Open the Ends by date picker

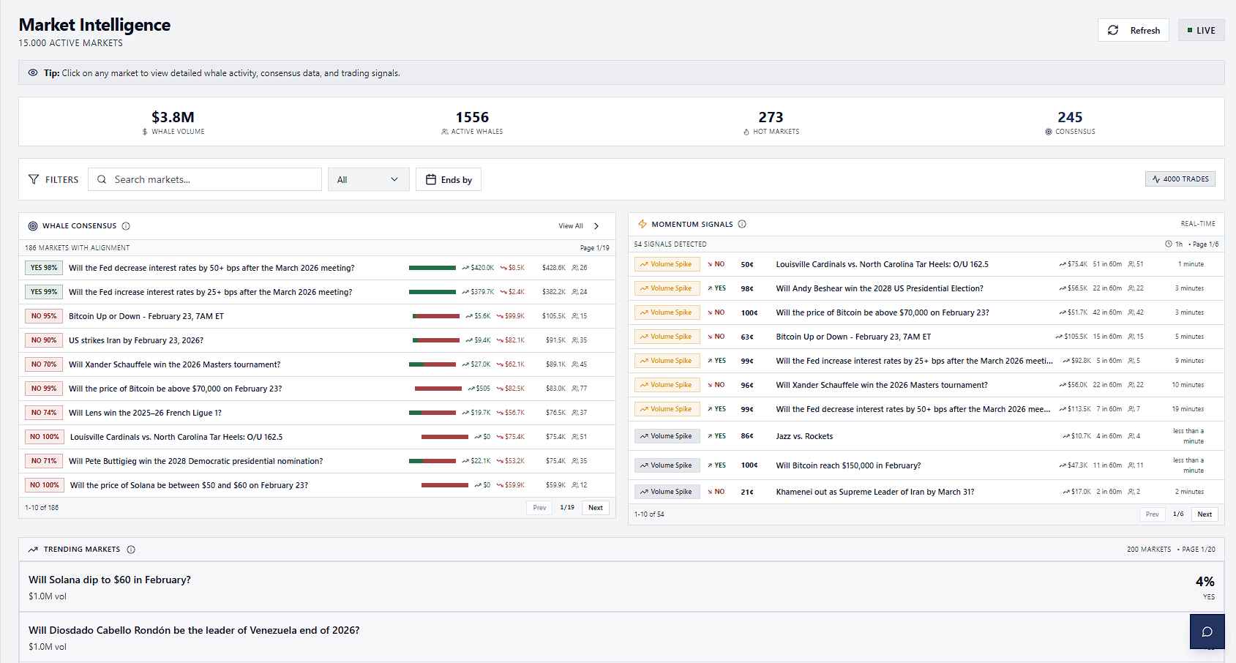pyautogui.click(x=448, y=179)
